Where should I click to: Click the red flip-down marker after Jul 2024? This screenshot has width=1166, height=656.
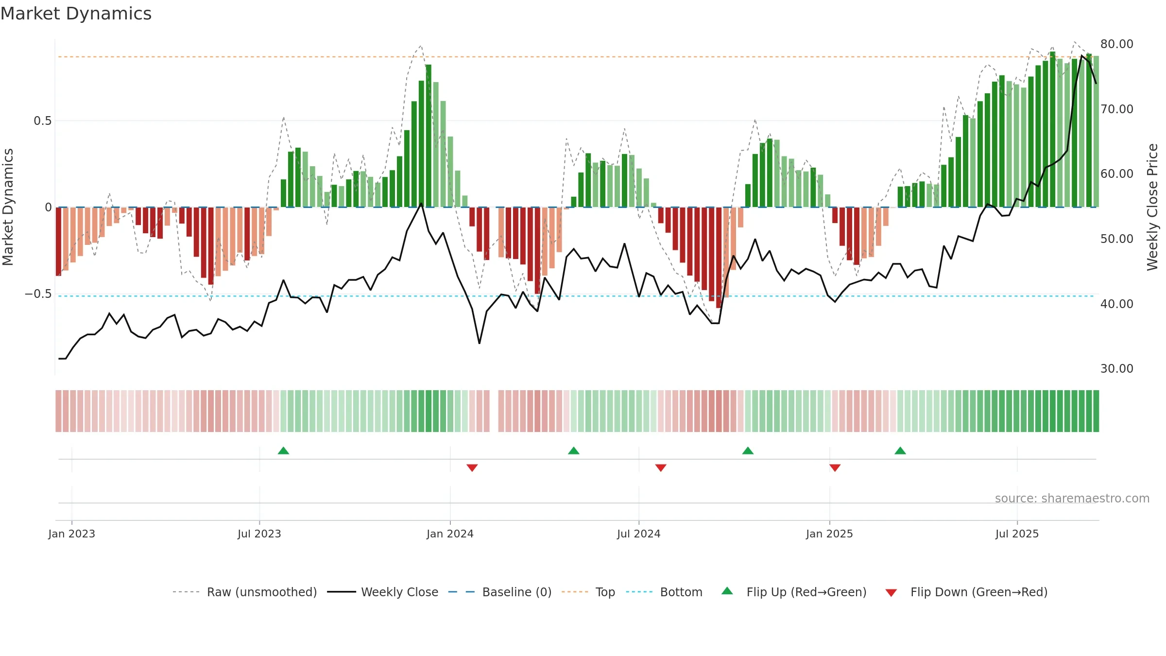(x=661, y=467)
